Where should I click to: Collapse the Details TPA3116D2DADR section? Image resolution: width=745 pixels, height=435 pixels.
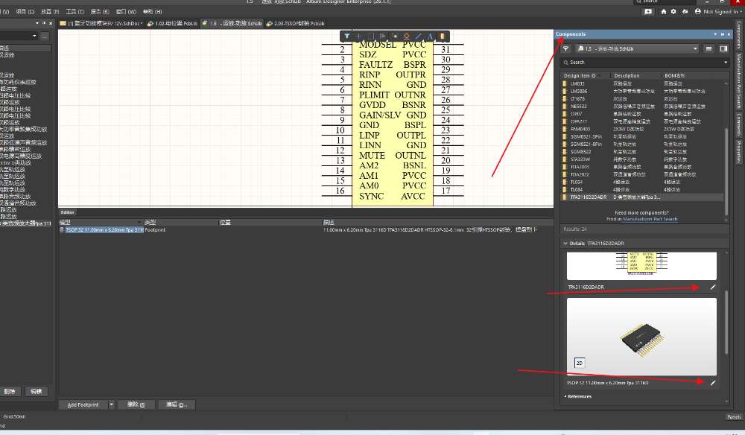(565, 243)
